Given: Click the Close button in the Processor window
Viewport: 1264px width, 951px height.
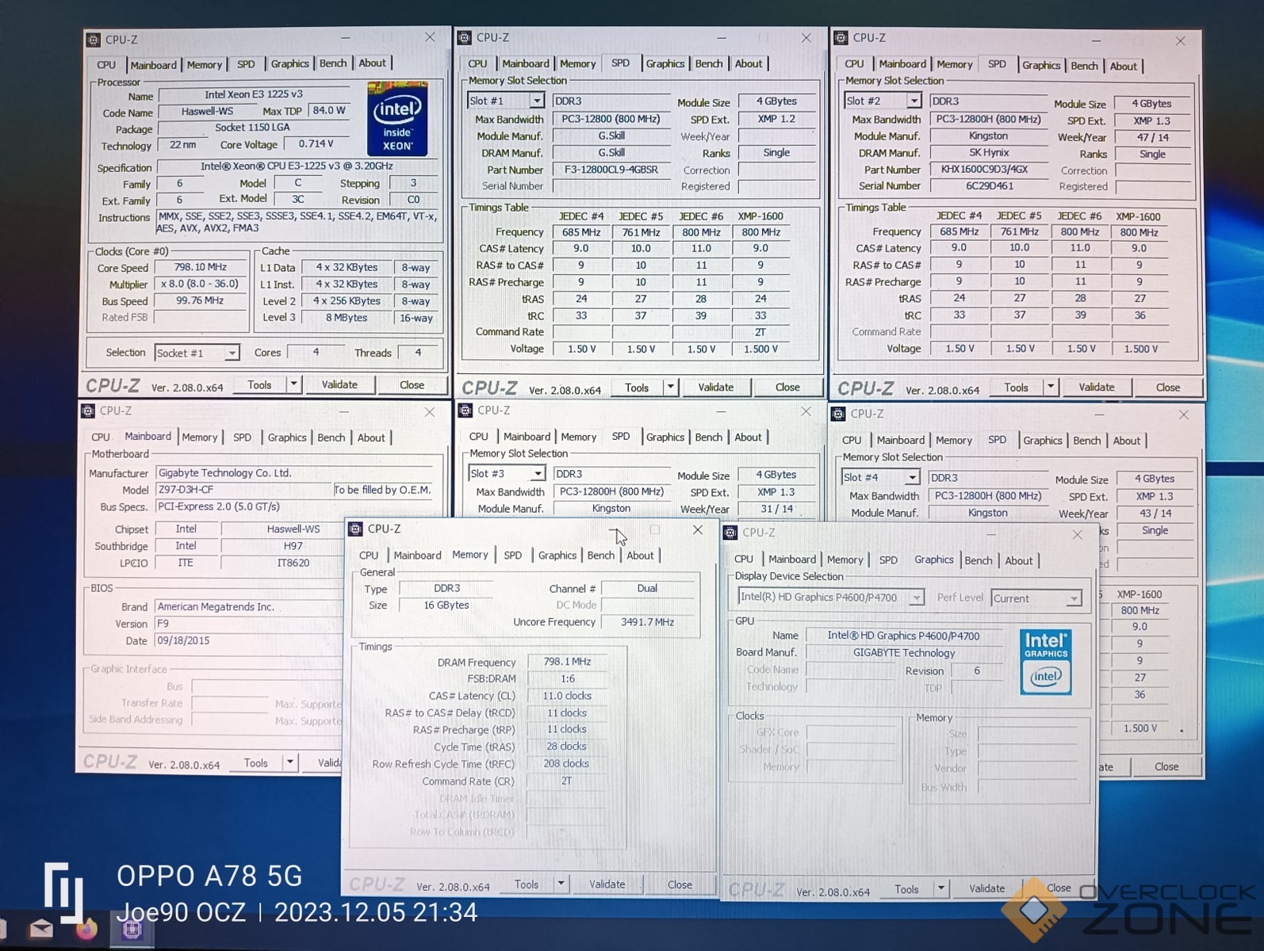Looking at the screenshot, I should point(412,385).
